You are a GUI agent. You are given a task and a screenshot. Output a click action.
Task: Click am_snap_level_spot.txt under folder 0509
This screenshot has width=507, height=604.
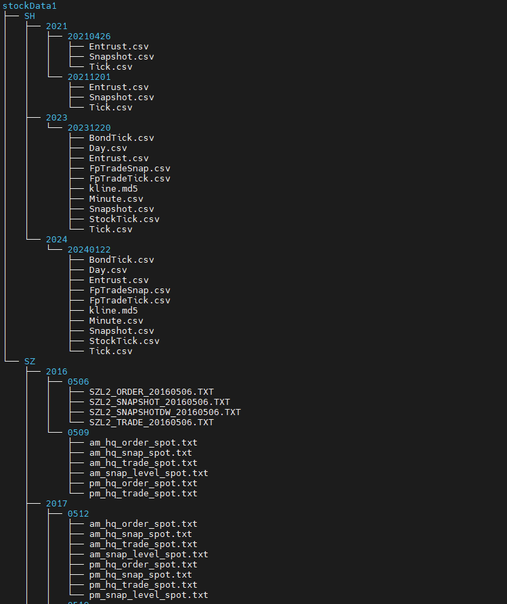point(148,473)
